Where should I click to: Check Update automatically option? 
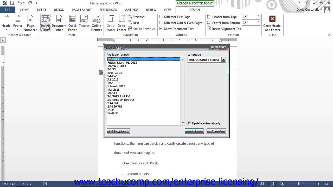pyautogui.click(x=189, y=123)
